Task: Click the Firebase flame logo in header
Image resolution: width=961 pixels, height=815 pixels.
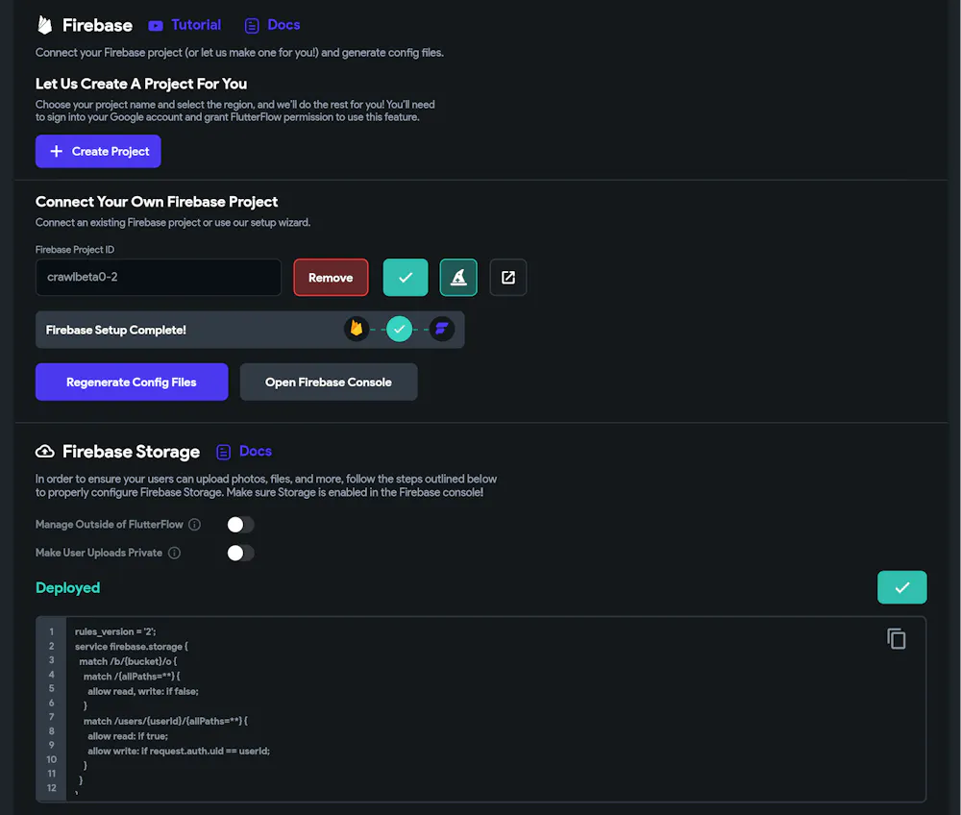Action: click(x=45, y=25)
